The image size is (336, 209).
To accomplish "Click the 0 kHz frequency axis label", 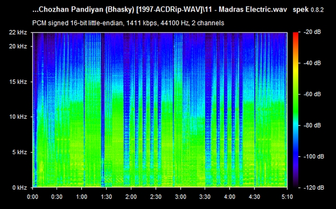I will click(x=19, y=188).
